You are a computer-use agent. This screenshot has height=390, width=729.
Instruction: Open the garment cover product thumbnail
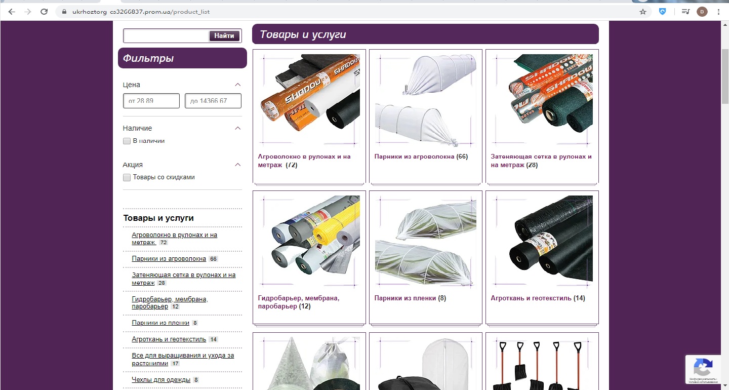click(426, 364)
